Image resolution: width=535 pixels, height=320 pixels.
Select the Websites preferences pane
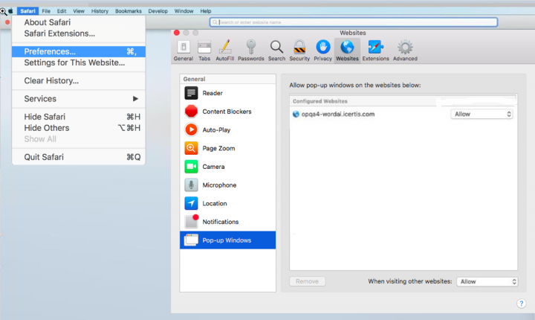pyautogui.click(x=347, y=51)
